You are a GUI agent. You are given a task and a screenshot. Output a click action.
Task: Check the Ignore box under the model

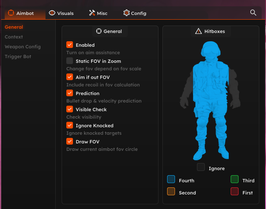201,167
